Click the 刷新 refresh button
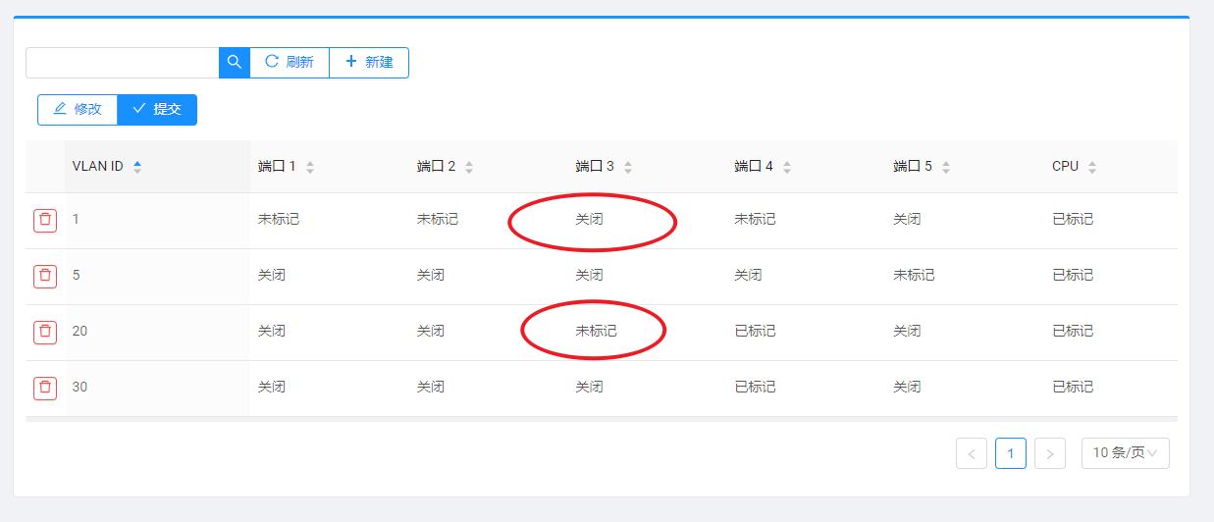1214x522 pixels. (290, 63)
